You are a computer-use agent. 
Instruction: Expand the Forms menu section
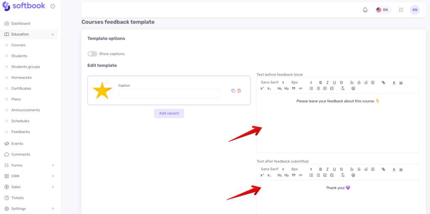click(x=29, y=165)
